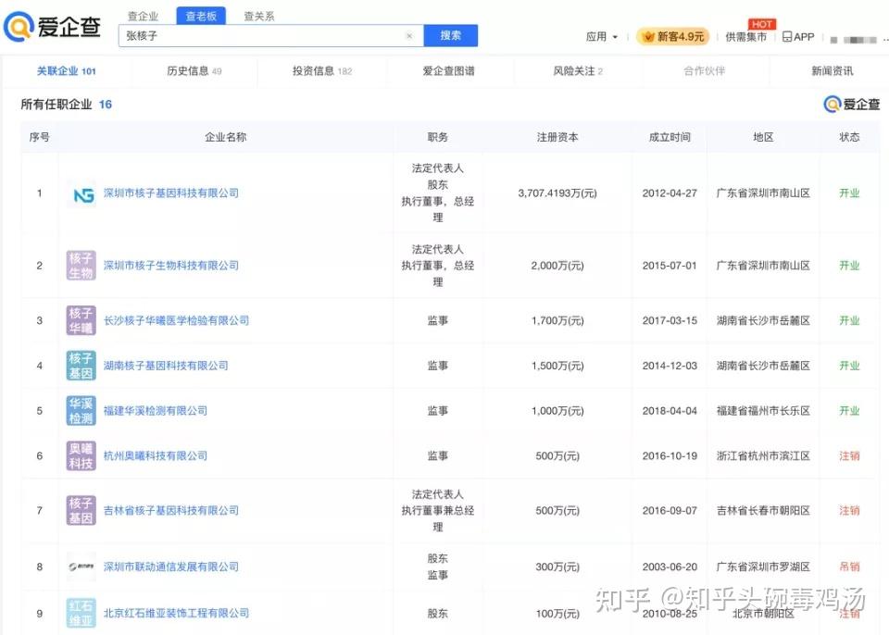Click the 吊销 status in row 8
This screenshot has width=889, height=635.
[x=849, y=567]
